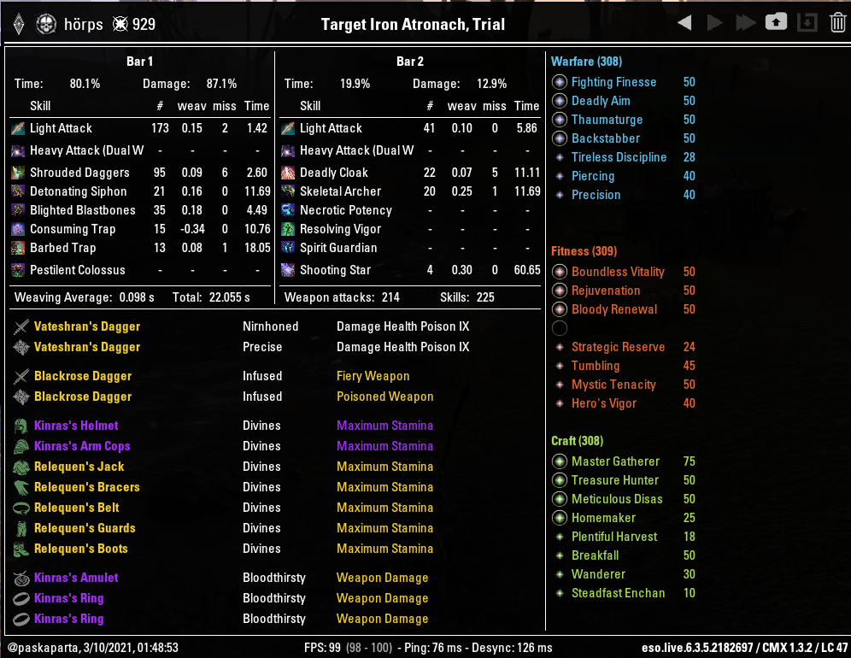Click the Shooting Star ultimate icon

(x=288, y=270)
